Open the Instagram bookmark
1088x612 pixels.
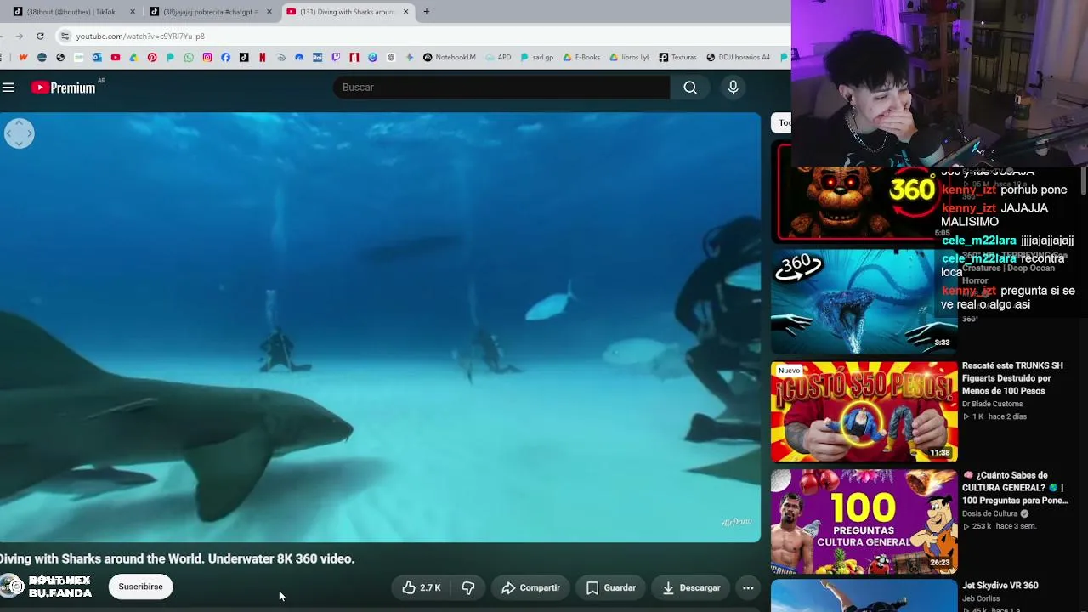tap(207, 58)
